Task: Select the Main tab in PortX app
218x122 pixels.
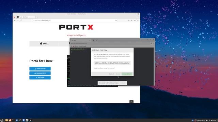Action: 81,40
